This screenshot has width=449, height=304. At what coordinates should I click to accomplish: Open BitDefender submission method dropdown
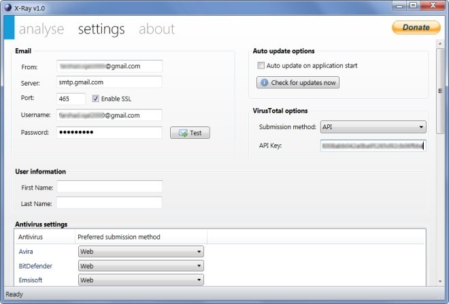[x=141, y=266]
